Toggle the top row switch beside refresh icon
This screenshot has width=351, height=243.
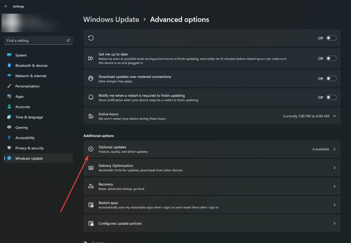point(331,38)
